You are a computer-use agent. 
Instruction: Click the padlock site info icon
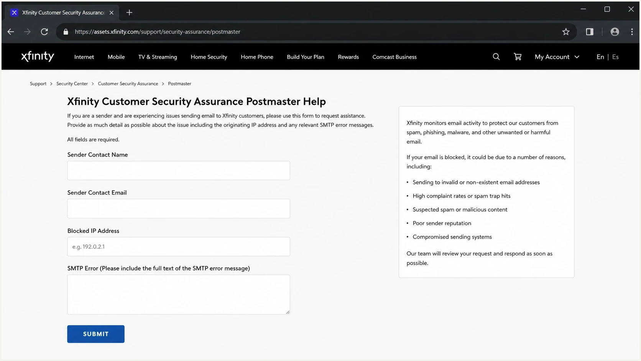point(66,32)
